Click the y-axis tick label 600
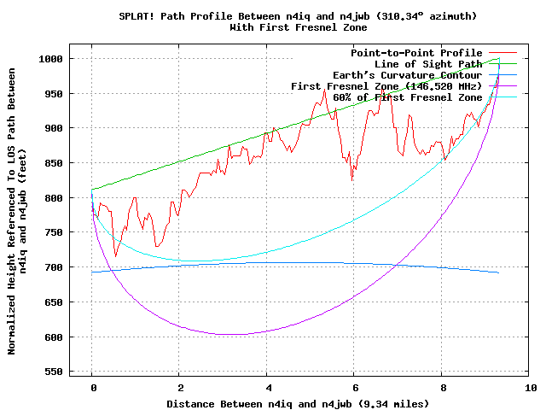546x410 pixels. [54, 337]
